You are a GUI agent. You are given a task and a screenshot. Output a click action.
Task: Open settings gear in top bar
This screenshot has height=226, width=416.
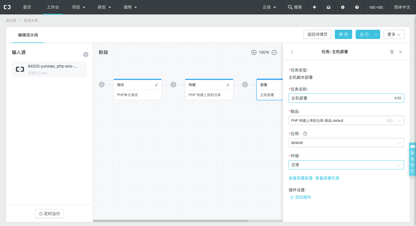[x=343, y=7]
